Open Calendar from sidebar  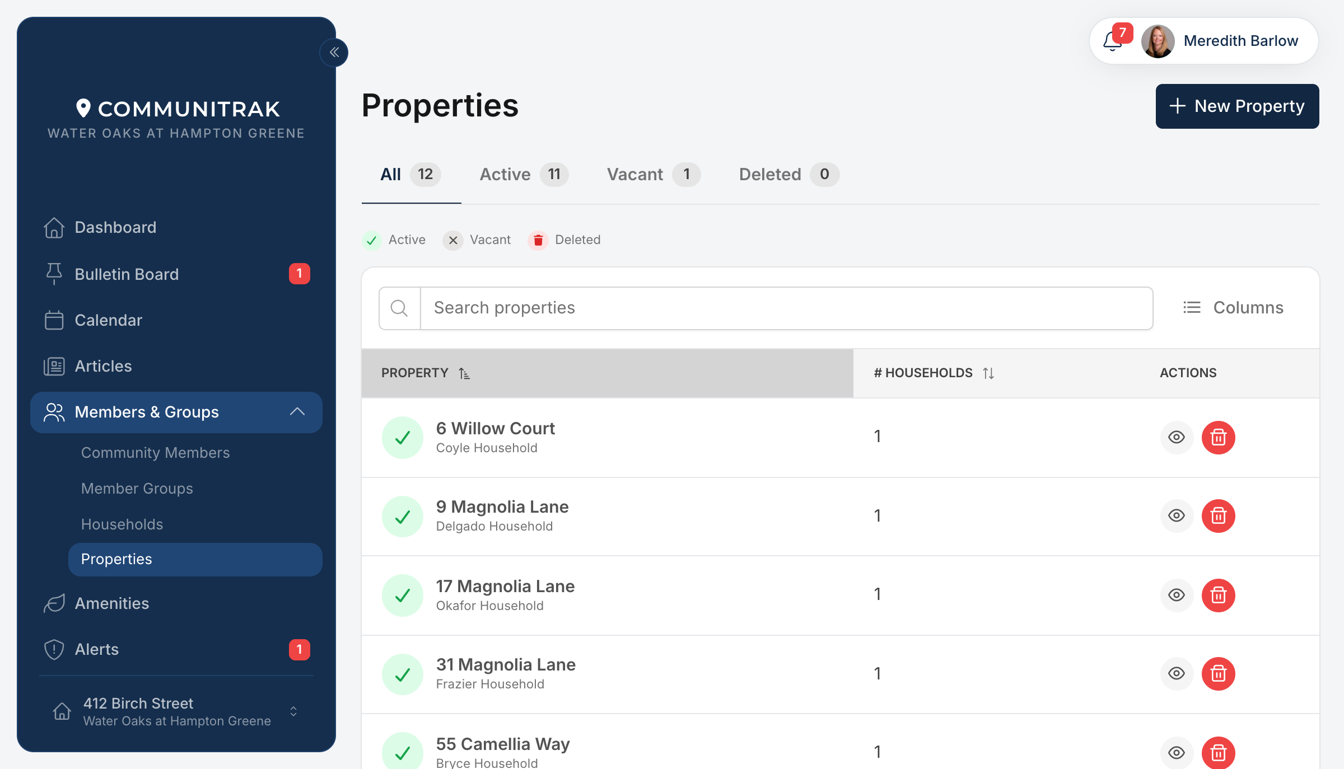(176, 320)
